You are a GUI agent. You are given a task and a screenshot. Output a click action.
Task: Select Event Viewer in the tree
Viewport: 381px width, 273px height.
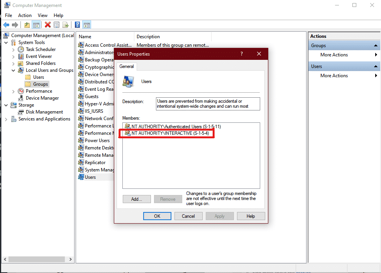coord(39,56)
